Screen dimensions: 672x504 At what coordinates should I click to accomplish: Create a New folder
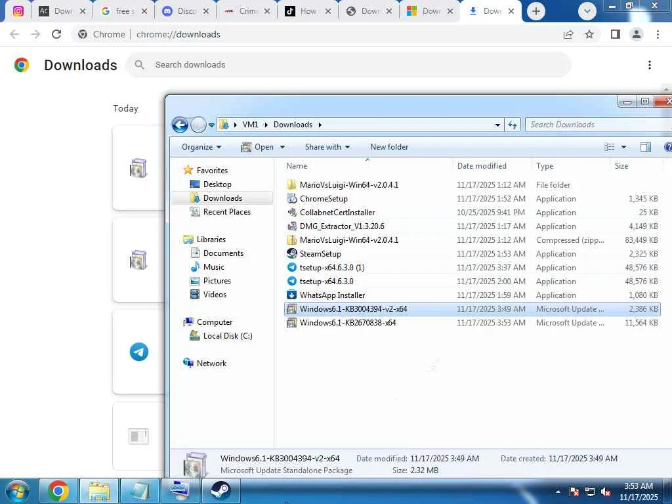point(389,147)
